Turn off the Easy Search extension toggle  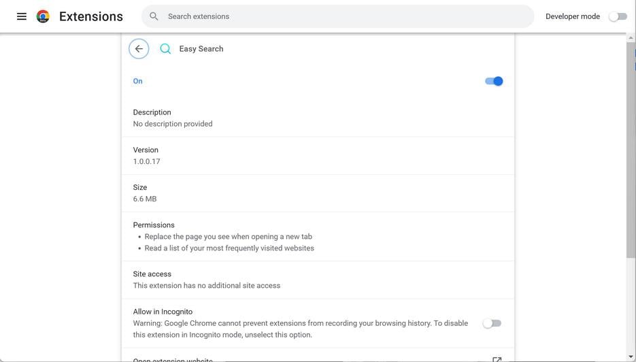494,81
